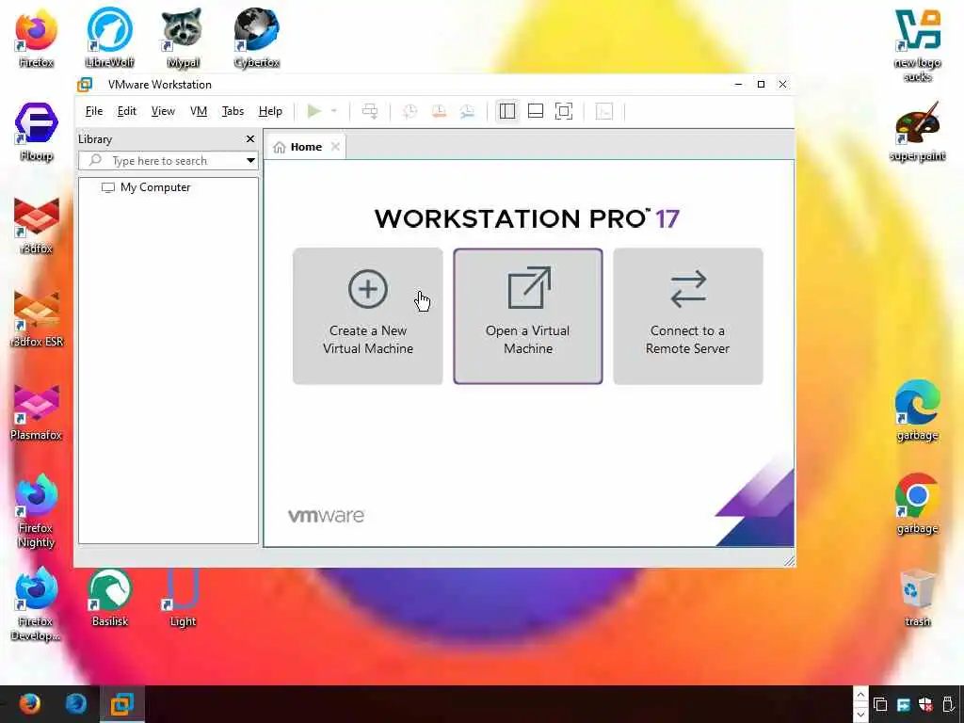Open the Snapshot Manager wrench icon
The width and height of the screenshot is (964, 723).
467,111
